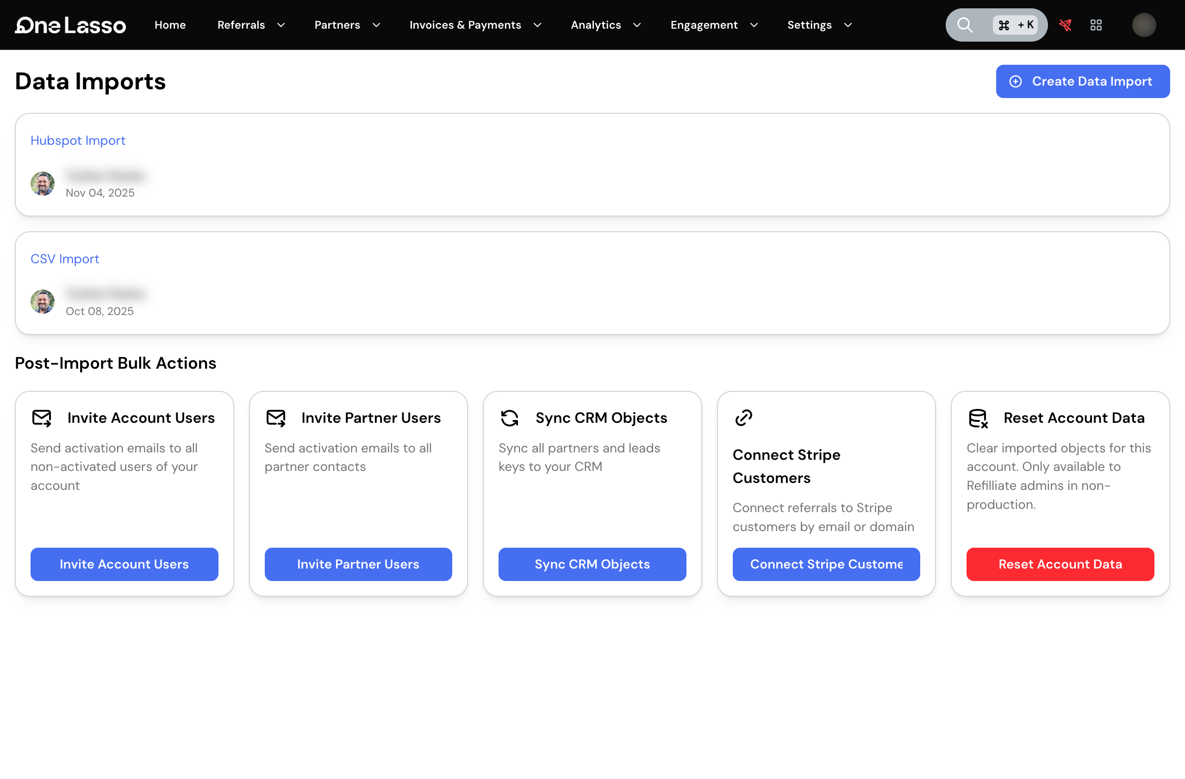Viewport: 1185px width, 779px height.
Task: Click the Invite Account Users envelope icon
Action: (42, 418)
